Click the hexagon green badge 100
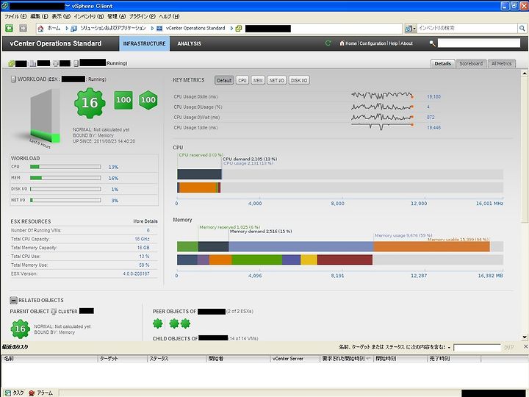This screenshot has width=529, height=397. (148, 100)
